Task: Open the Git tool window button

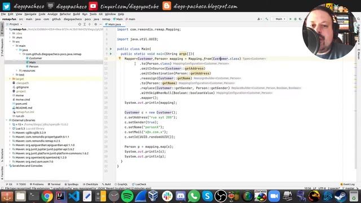Action: [x=9, y=184]
